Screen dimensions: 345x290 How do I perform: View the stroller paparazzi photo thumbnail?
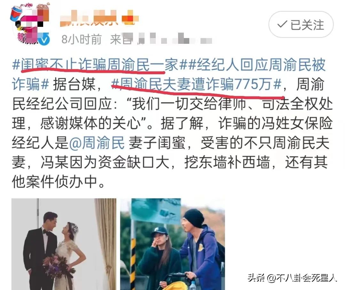173,244
